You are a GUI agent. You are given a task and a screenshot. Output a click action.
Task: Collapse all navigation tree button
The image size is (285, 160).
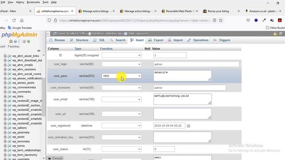pos(39,51)
